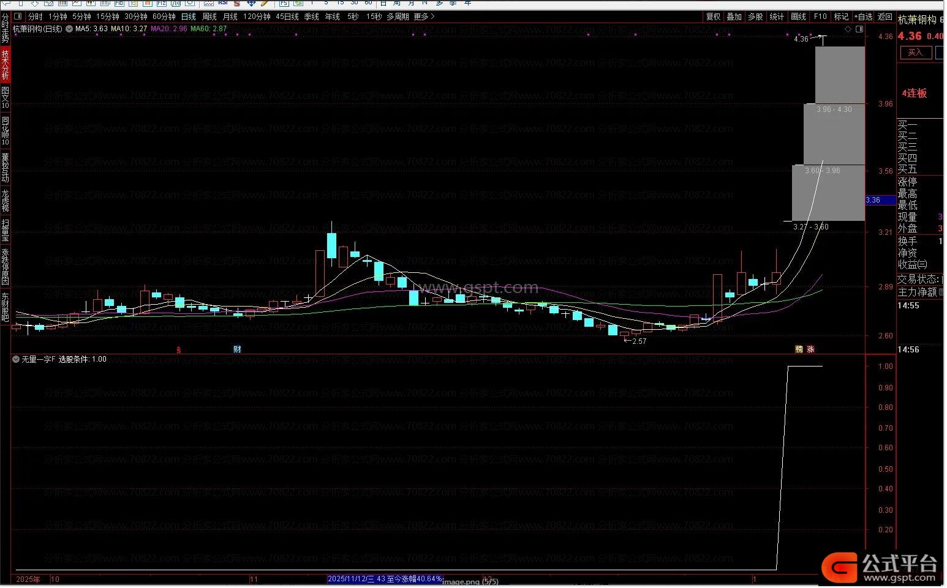Toggle the 叠加 overlay option
Image resolution: width=947 pixels, height=588 pixels.
pos(734,17)
